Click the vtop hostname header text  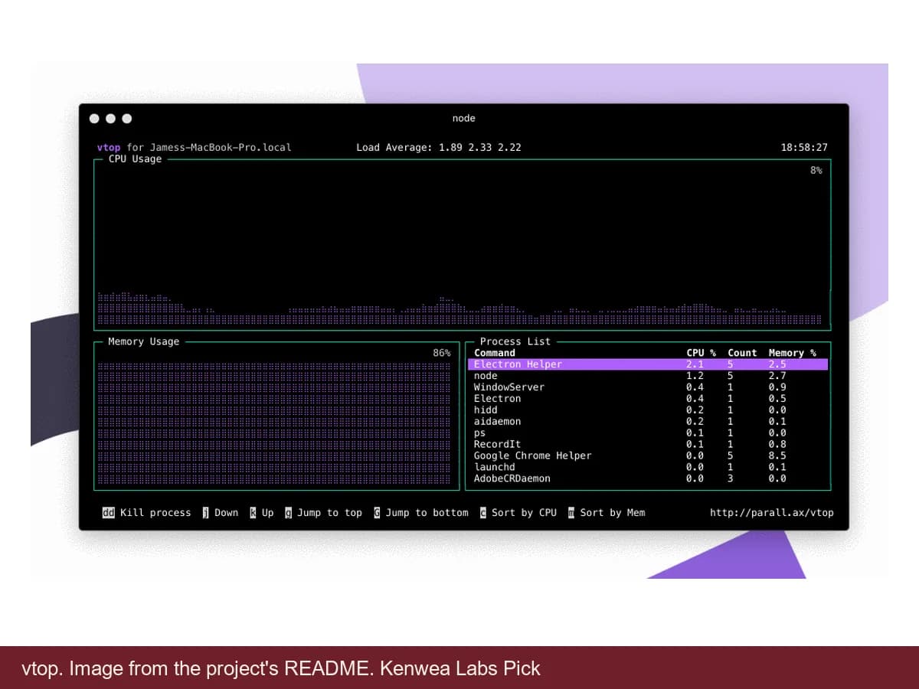point(195,147)
